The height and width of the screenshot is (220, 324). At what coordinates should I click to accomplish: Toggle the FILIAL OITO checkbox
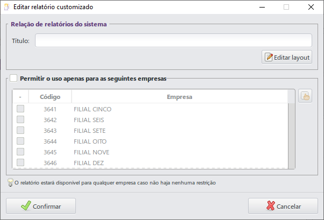tap(20, 141)
